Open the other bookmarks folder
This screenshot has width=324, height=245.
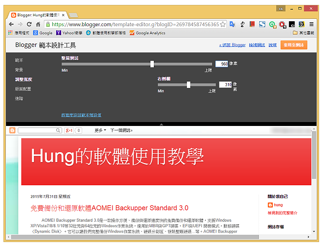304,33
